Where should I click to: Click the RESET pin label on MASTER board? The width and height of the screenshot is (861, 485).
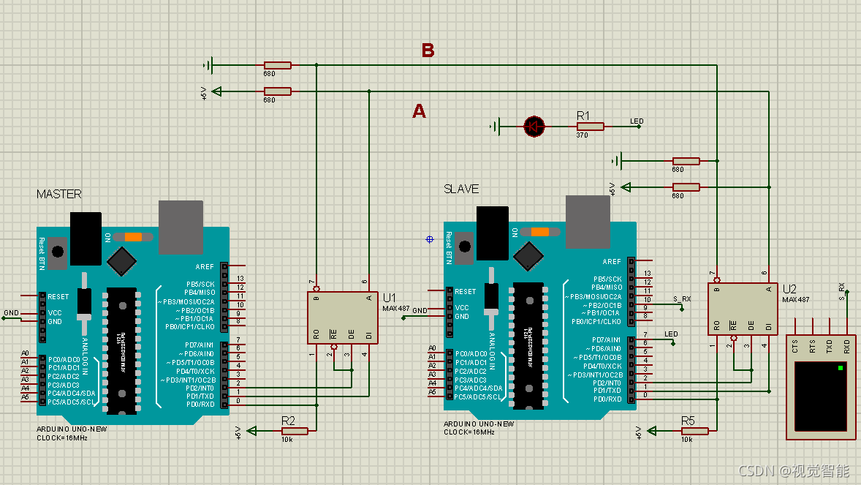click(x=58, y=297)
